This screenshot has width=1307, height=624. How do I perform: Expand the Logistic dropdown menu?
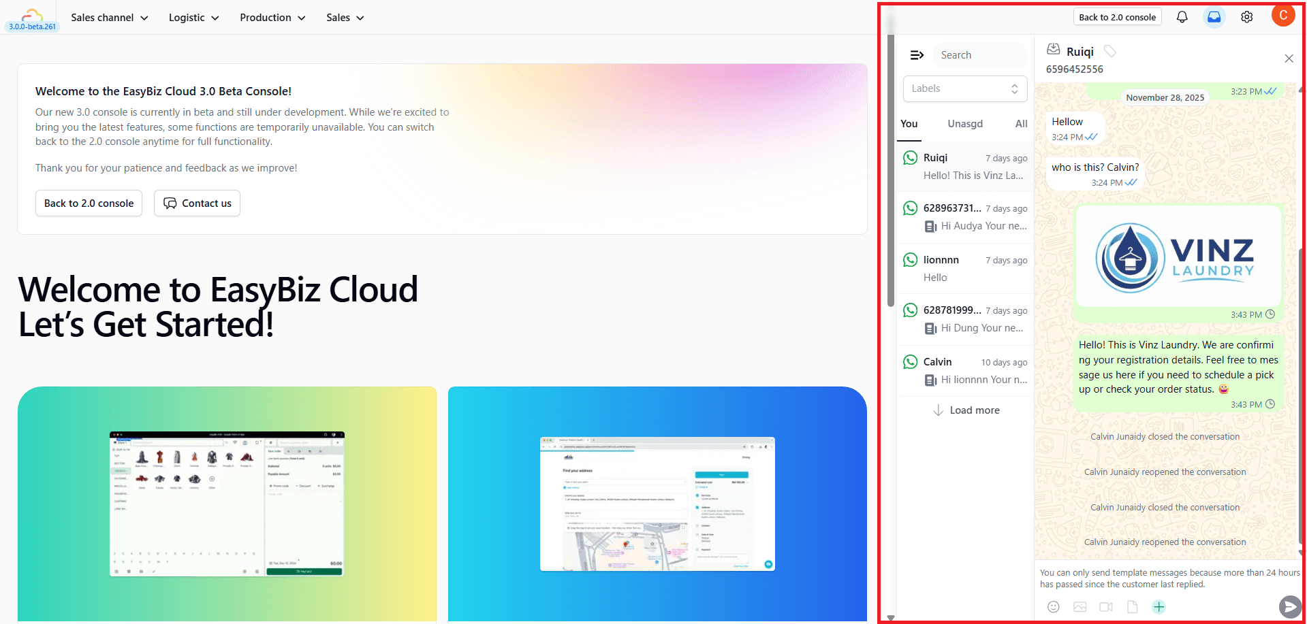[x=193, y=18]
